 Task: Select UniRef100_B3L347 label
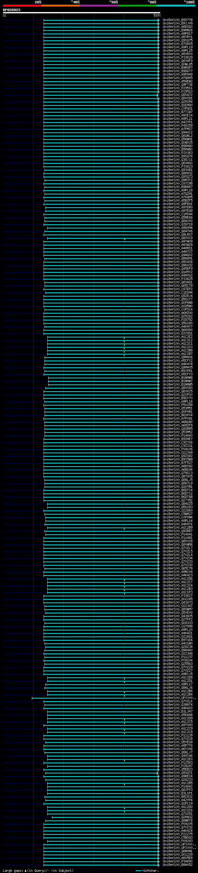pyautogui.click(x=177, y=712)
